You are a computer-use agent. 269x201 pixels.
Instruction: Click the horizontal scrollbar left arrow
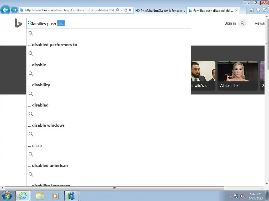tap(2, 188)
